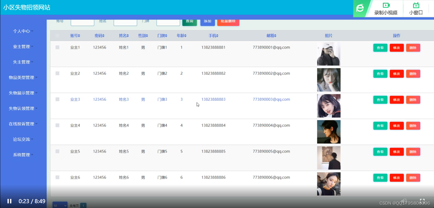Click the video time display 0:23 / 8:49

(32, 201)
